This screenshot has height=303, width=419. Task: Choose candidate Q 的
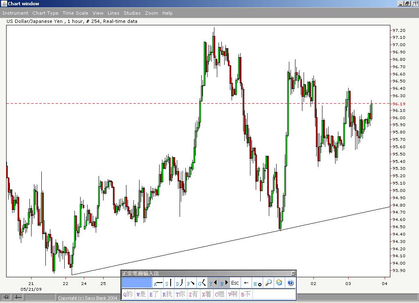pos(128,294)
